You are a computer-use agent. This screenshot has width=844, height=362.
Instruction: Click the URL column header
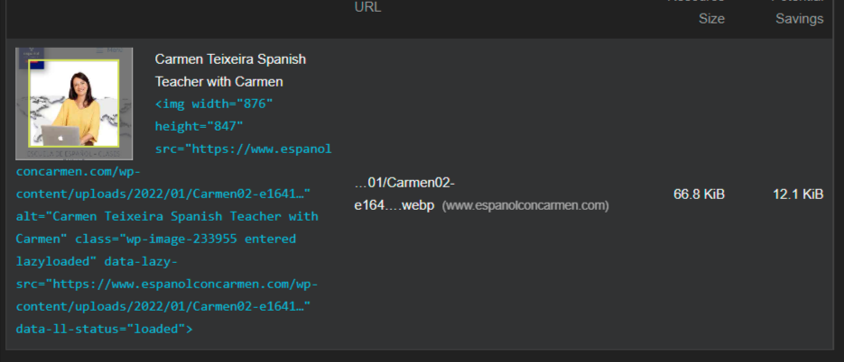click(367, 7)
